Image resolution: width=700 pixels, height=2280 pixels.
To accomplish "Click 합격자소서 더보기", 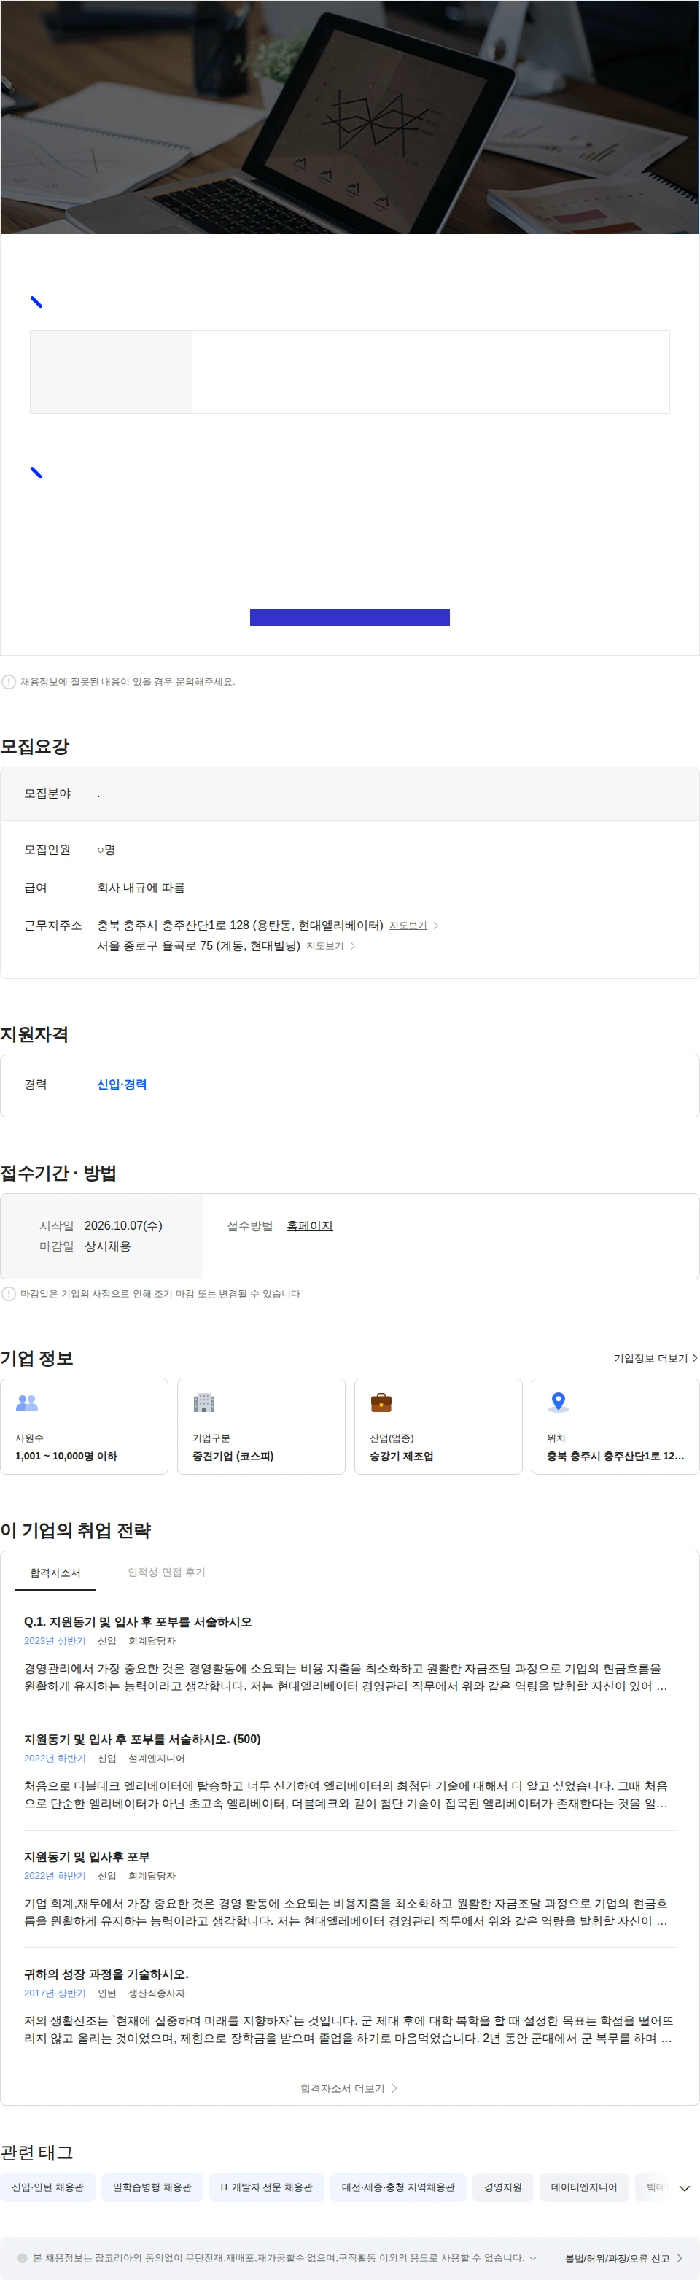I will [x=349, y=2088].
